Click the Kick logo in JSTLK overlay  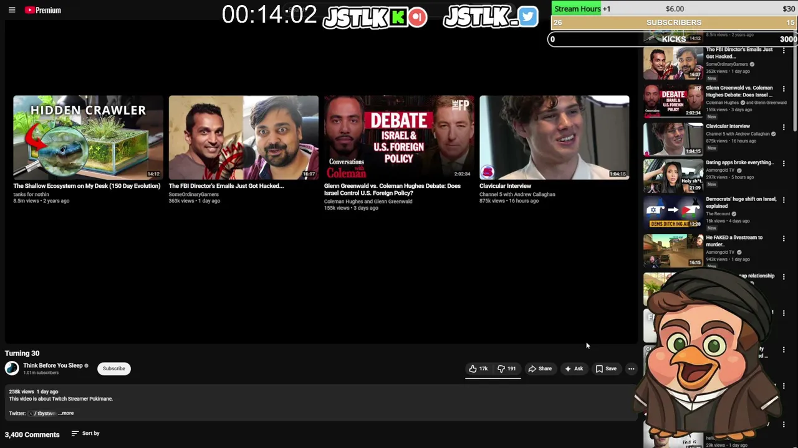pos(398,17)
